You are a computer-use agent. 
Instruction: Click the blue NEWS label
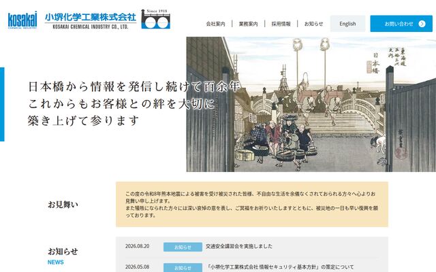(56, 262)
